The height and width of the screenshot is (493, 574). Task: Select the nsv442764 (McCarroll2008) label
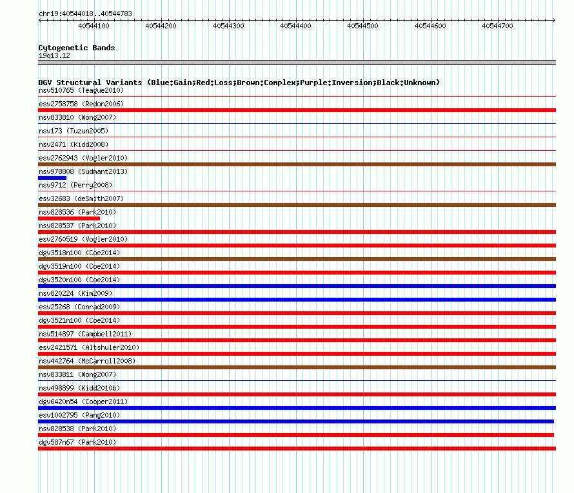[x=87, y=361]
